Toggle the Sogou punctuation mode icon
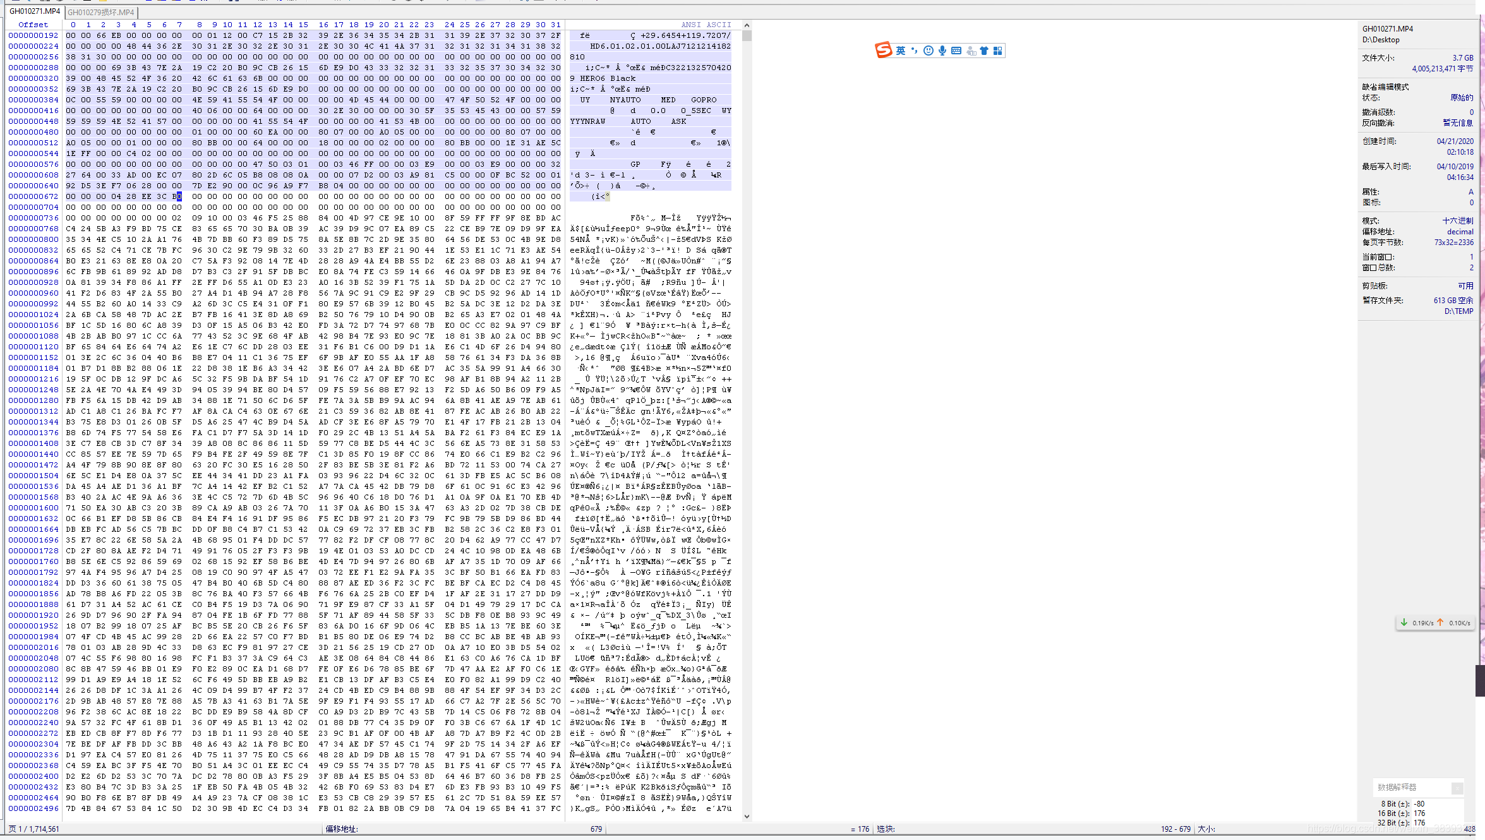Image resolution: width=1485 pixels, height=840 pixels. tap(914, 51)
